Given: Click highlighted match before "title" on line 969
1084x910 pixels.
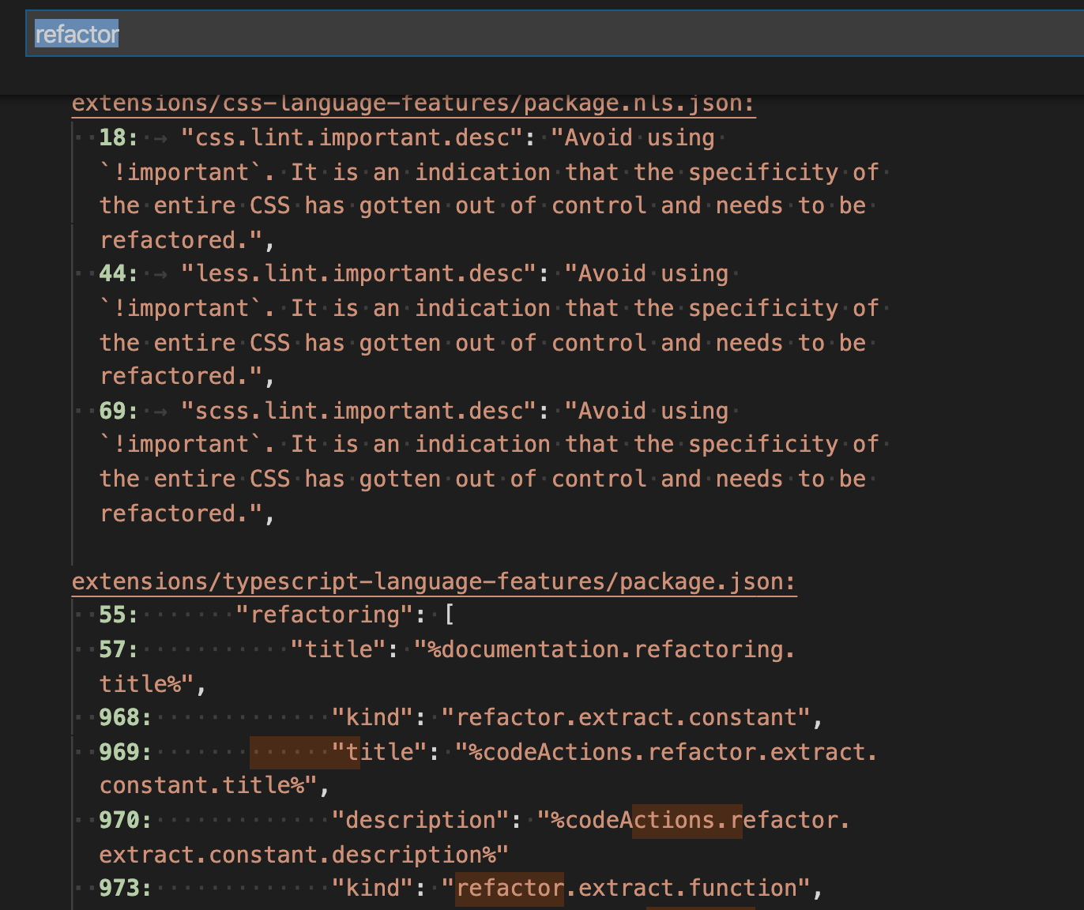Looking at the screenshot, I should click(x=304, y=751).
